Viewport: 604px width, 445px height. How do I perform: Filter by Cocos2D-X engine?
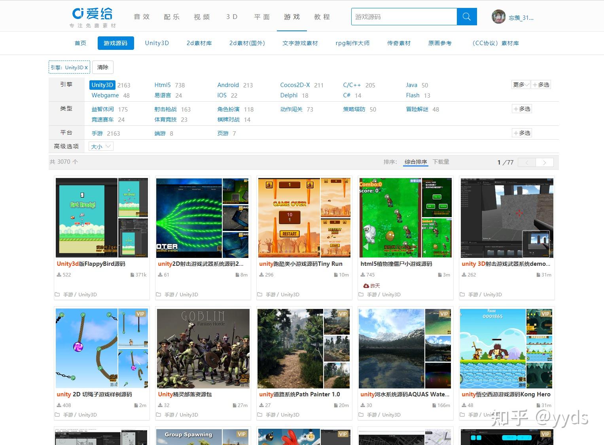coord(295,85)
